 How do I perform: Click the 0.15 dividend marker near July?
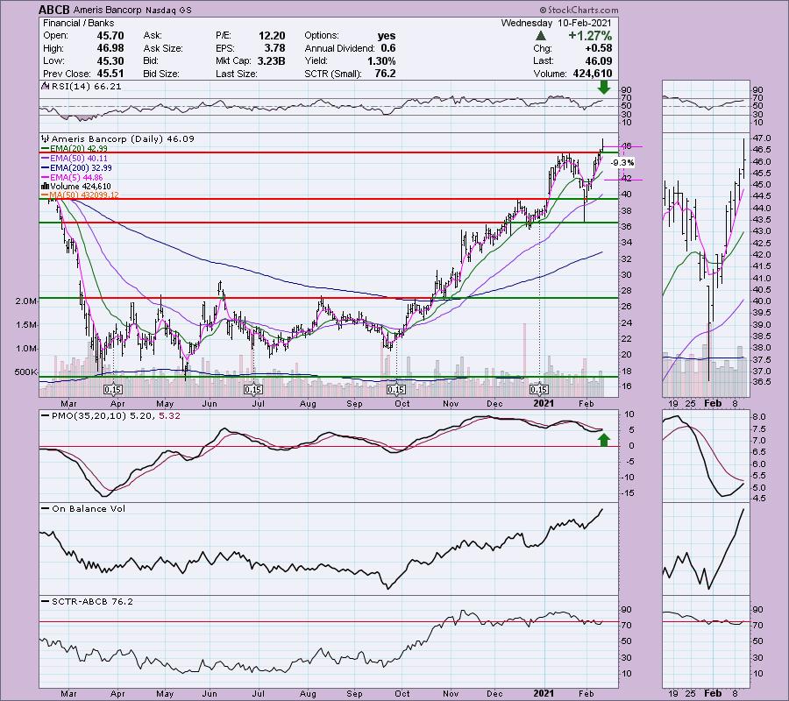[x=252, y=390]
